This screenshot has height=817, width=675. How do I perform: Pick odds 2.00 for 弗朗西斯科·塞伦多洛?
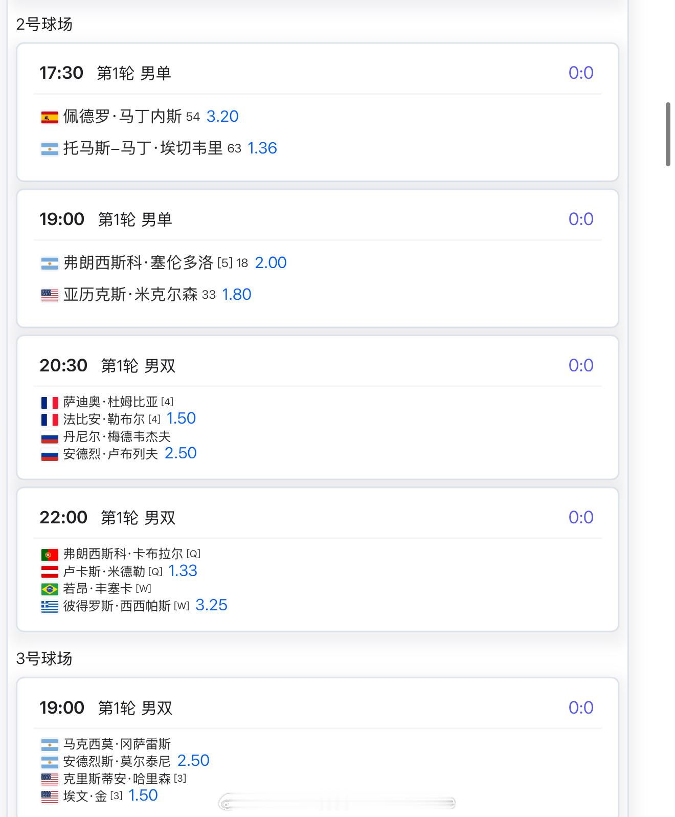tap(271, 263)
